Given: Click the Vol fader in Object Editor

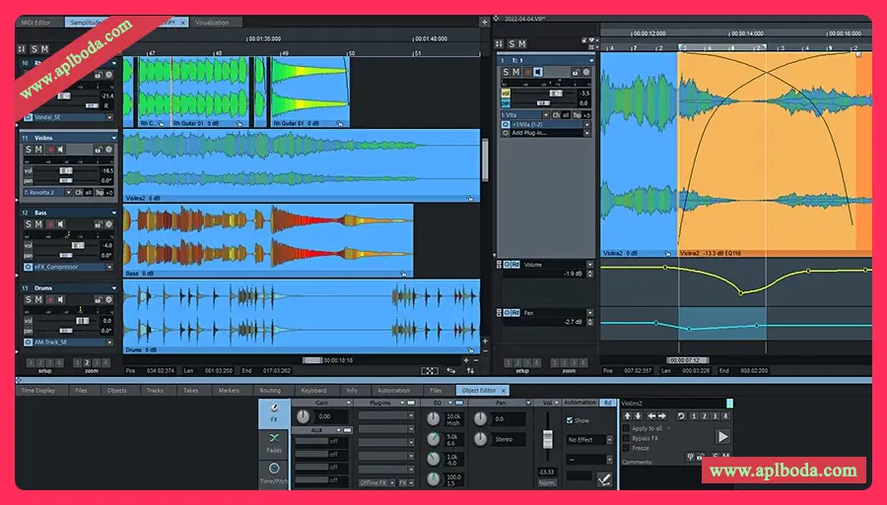Looking at the screenshot, I should tap(548, 438).
